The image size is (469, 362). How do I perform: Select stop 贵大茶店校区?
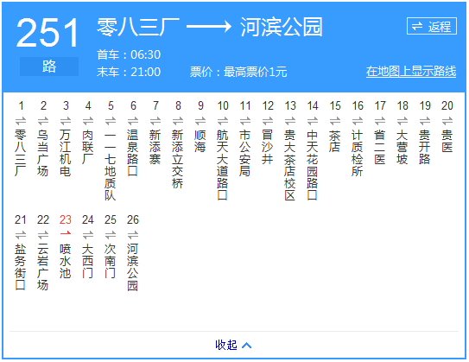coord(290,165)
